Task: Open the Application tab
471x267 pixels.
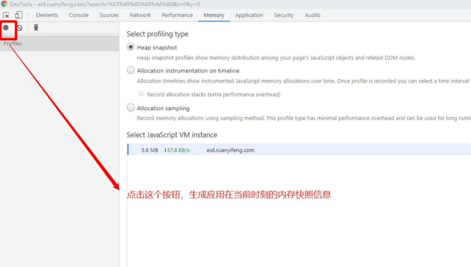Action: click(x=249, y=15)
